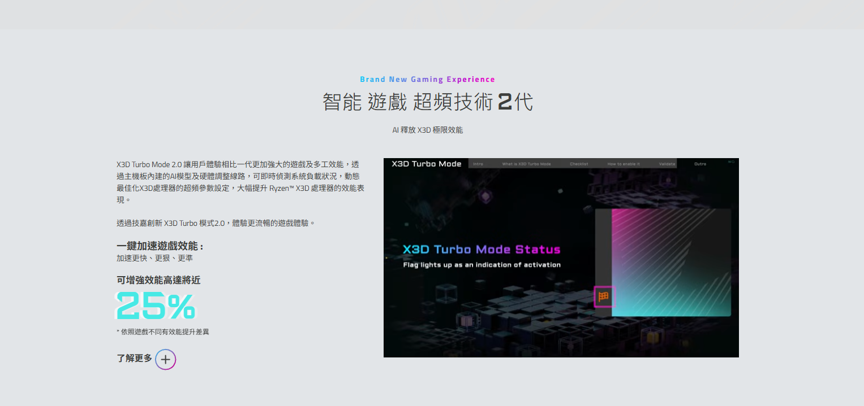Click the Flag lights up caption in the video
Screen dimensions: 864x406
tap(482, 265)
